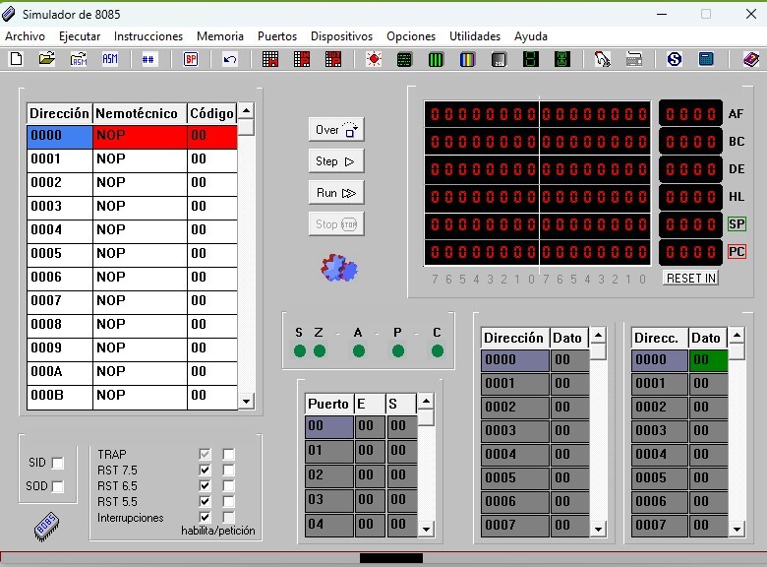Check TRAP request checkbox

point(228,455)
